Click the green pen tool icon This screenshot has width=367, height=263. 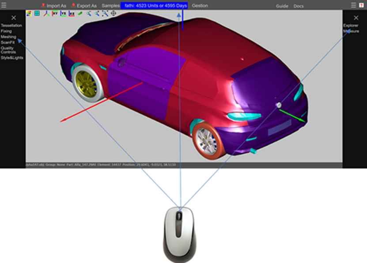point(80,13)
